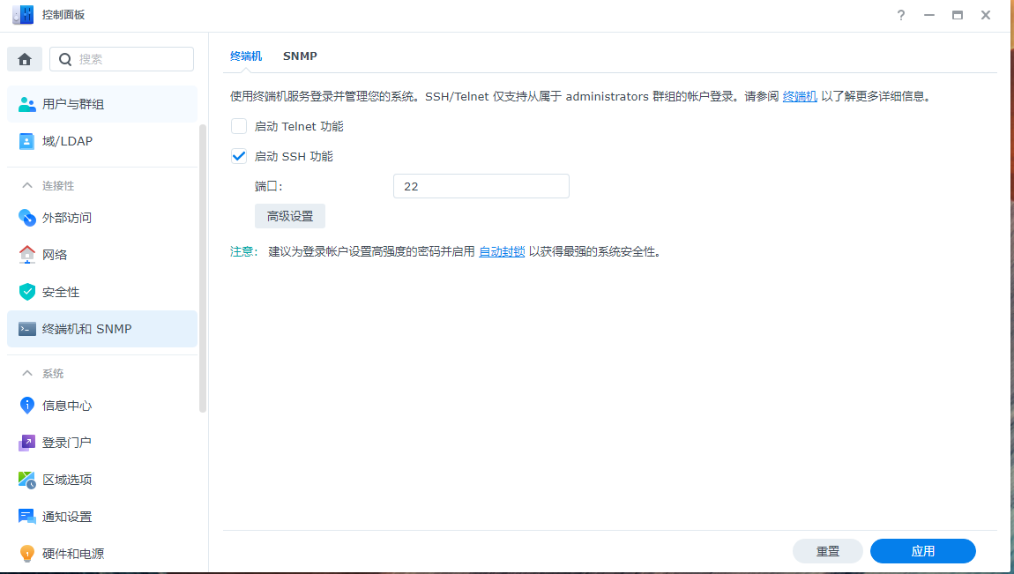This screenshot has width=1014, height=574.
Task: Uncheck 启动 SSH 功能 checkbox
Action: 239,156
